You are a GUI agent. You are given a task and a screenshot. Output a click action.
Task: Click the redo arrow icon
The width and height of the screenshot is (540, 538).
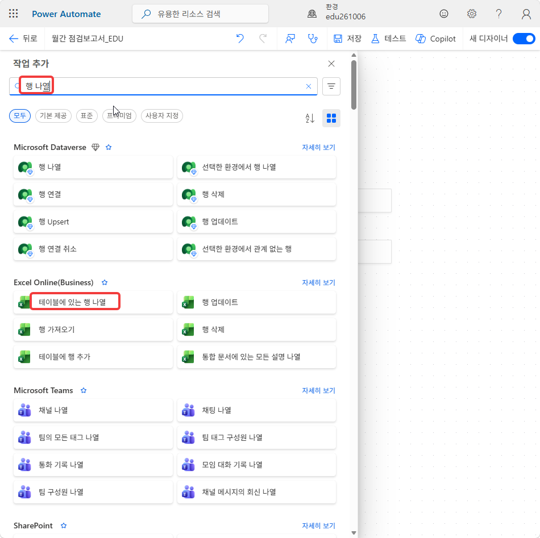point(263,39)
